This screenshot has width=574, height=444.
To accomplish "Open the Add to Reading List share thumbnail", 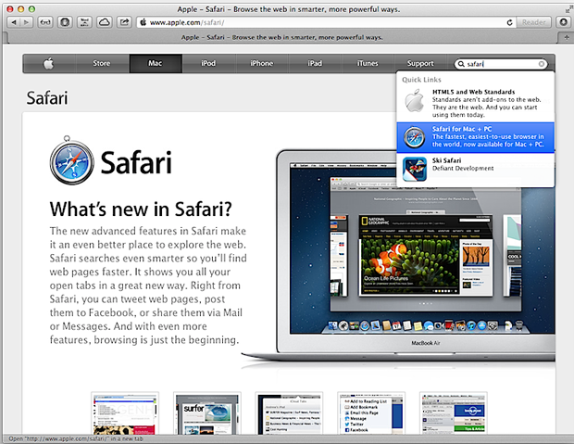I will 371,413.
